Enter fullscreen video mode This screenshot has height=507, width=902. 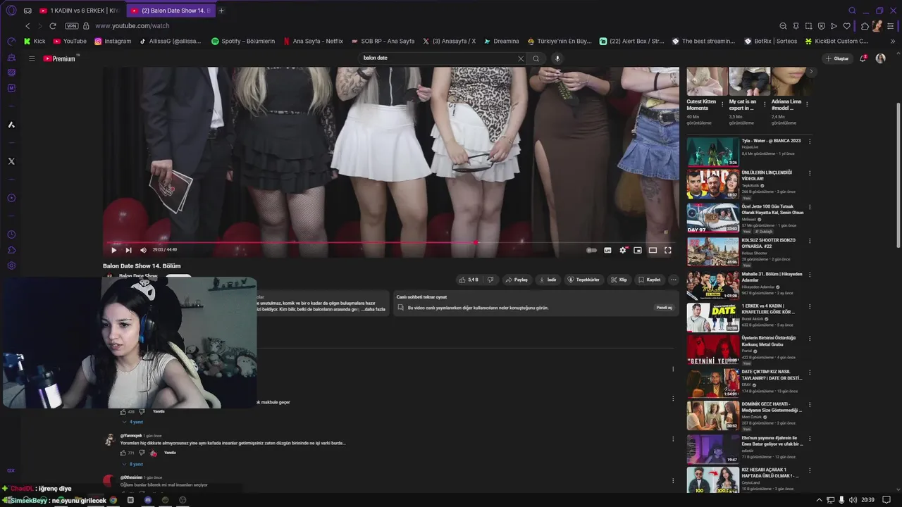[667, 250]
